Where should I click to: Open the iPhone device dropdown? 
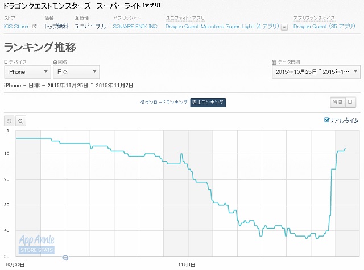click(27, 72)
